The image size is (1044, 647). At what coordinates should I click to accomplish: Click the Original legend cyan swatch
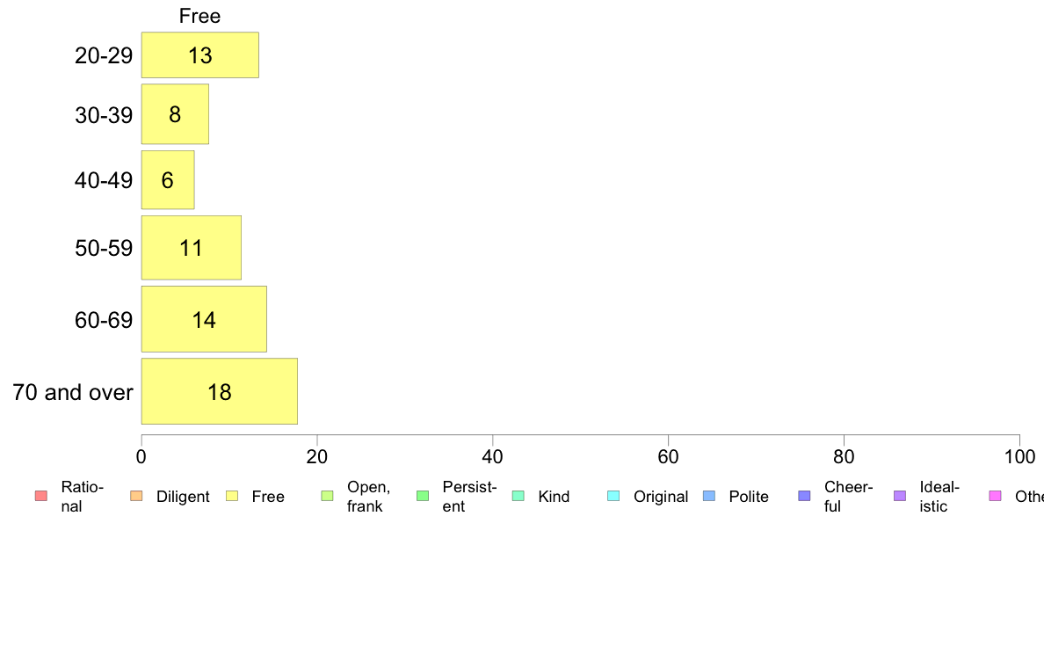click(x=614, y=496)
